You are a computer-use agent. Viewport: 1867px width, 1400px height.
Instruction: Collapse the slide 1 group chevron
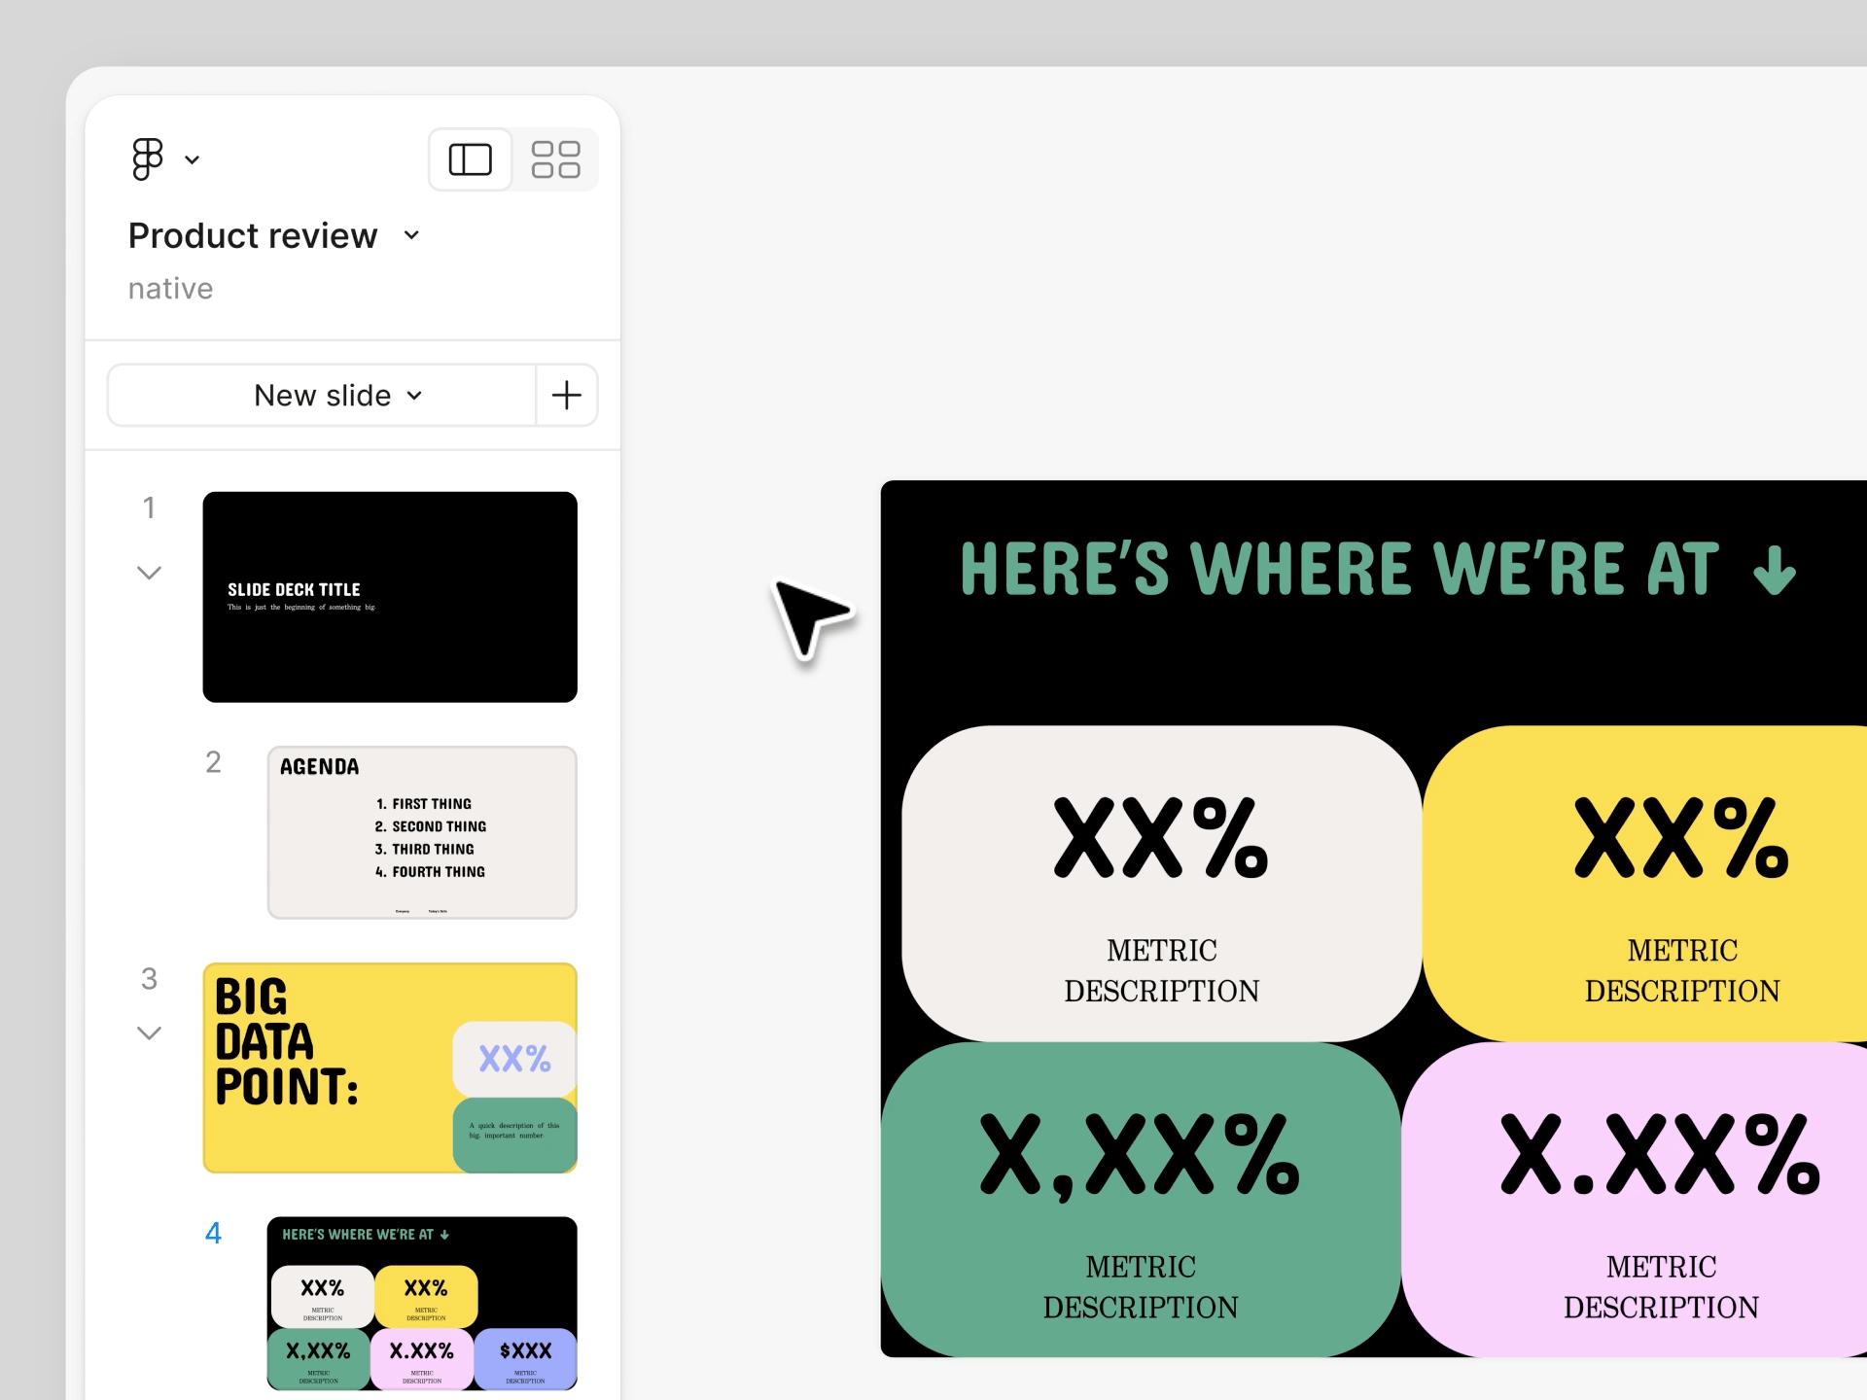[149, 573]
